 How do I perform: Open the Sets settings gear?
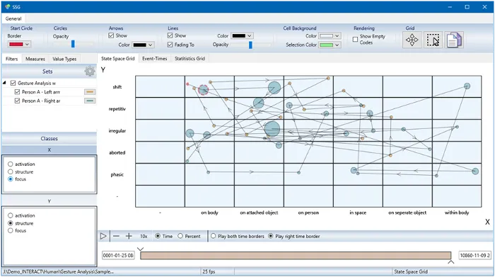(90, 71)
